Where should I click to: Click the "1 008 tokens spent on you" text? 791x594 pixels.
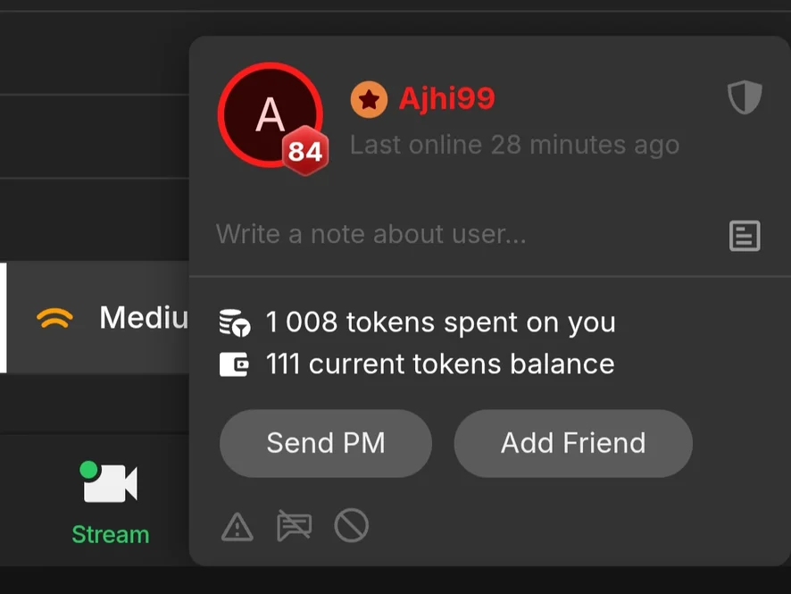coord(441,322)
